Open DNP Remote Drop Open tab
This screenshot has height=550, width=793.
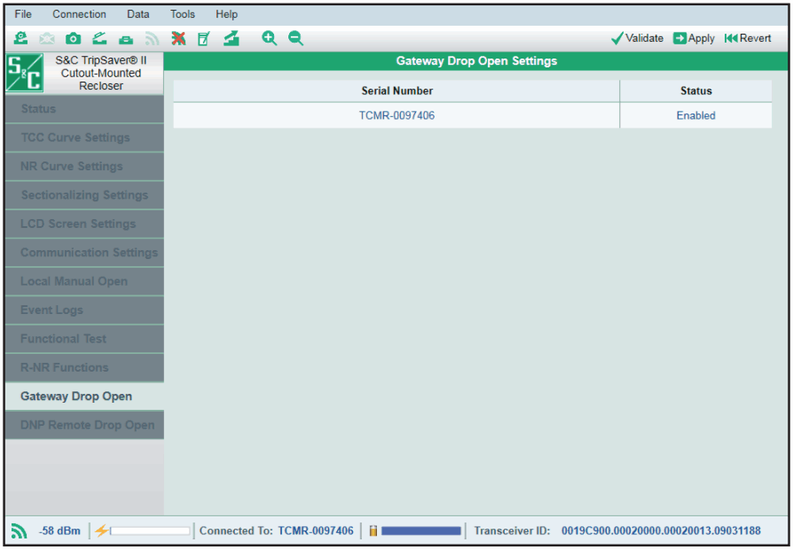tap(84, 425)
